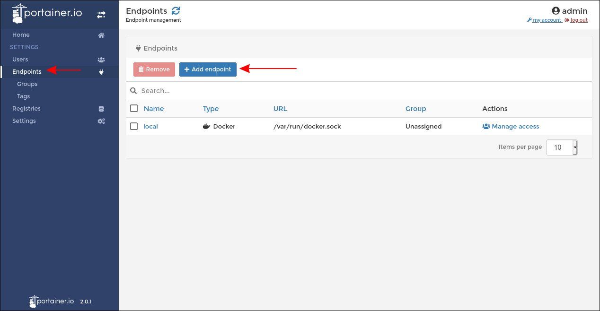Viewport: 600px width, 311px height.
Task: Click the Endpoints plug icon in the sidebar
Action: pos(101,72)
